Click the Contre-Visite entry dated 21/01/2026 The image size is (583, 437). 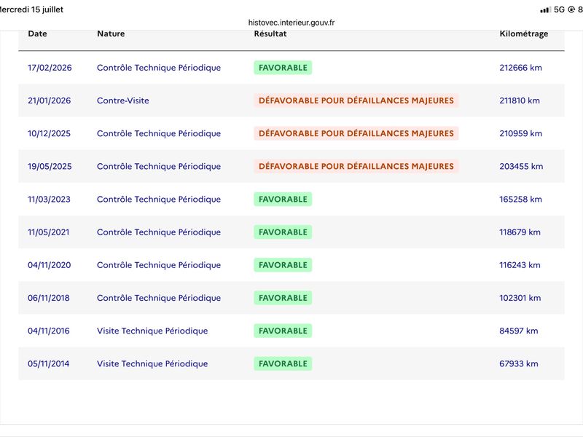tap(122, 101)
